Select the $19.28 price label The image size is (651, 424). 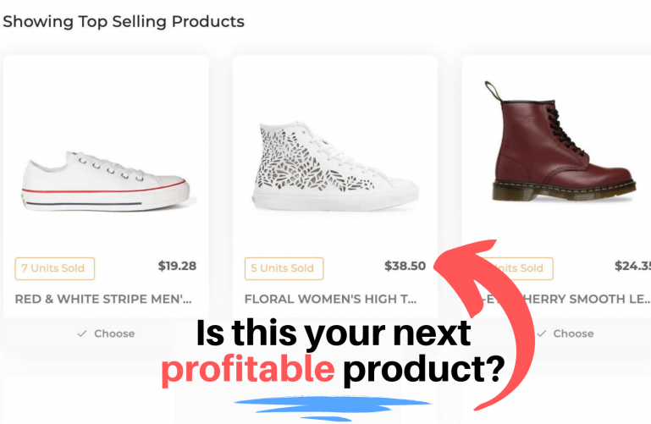click(177, 266)
